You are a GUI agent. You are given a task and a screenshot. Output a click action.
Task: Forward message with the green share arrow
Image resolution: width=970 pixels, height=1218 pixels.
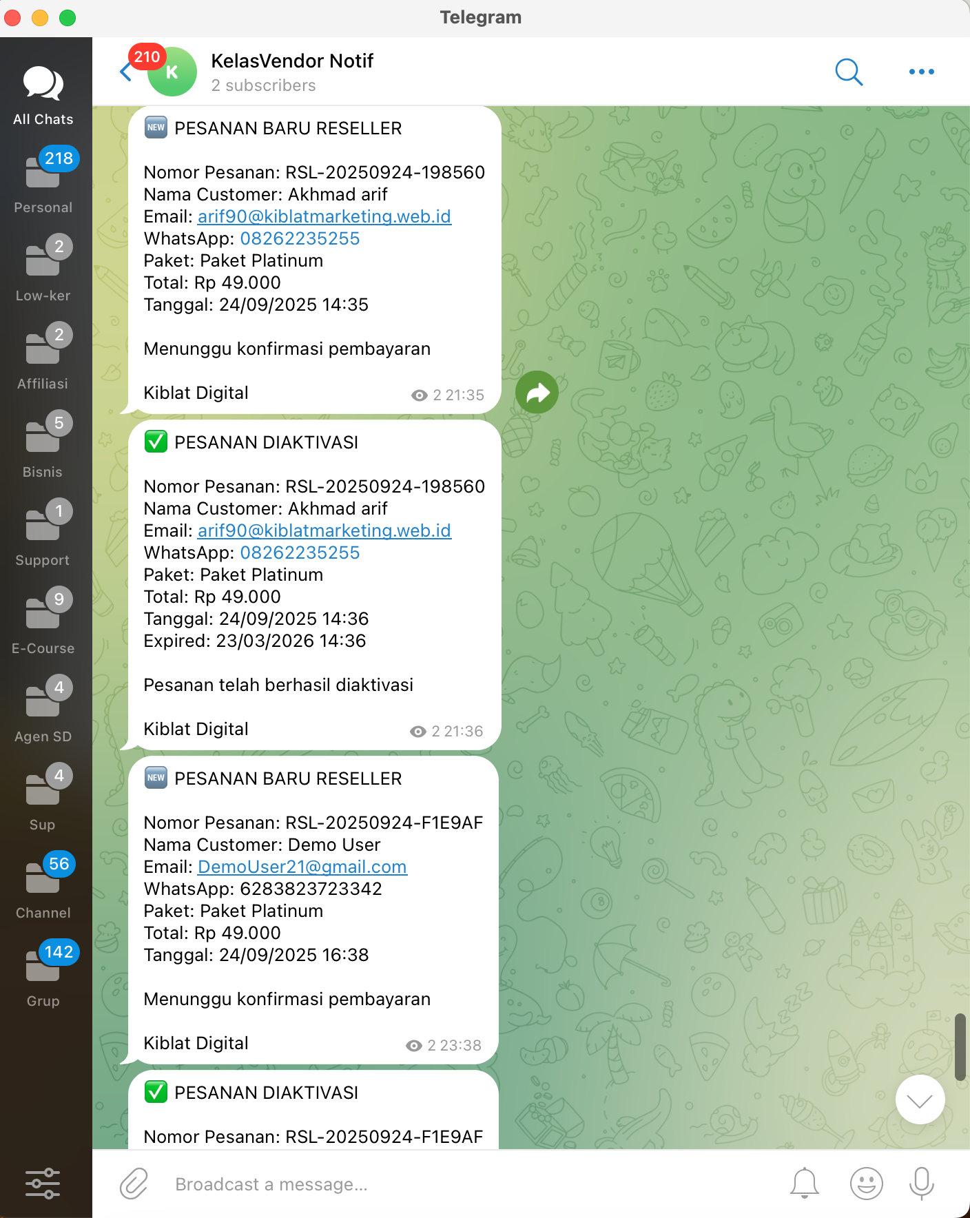tap(537, 393)
